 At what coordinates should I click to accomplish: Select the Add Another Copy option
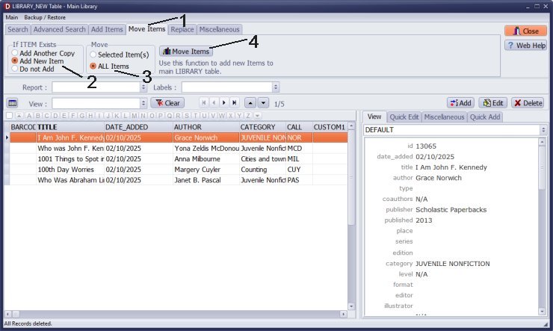(x=16, y=53)
